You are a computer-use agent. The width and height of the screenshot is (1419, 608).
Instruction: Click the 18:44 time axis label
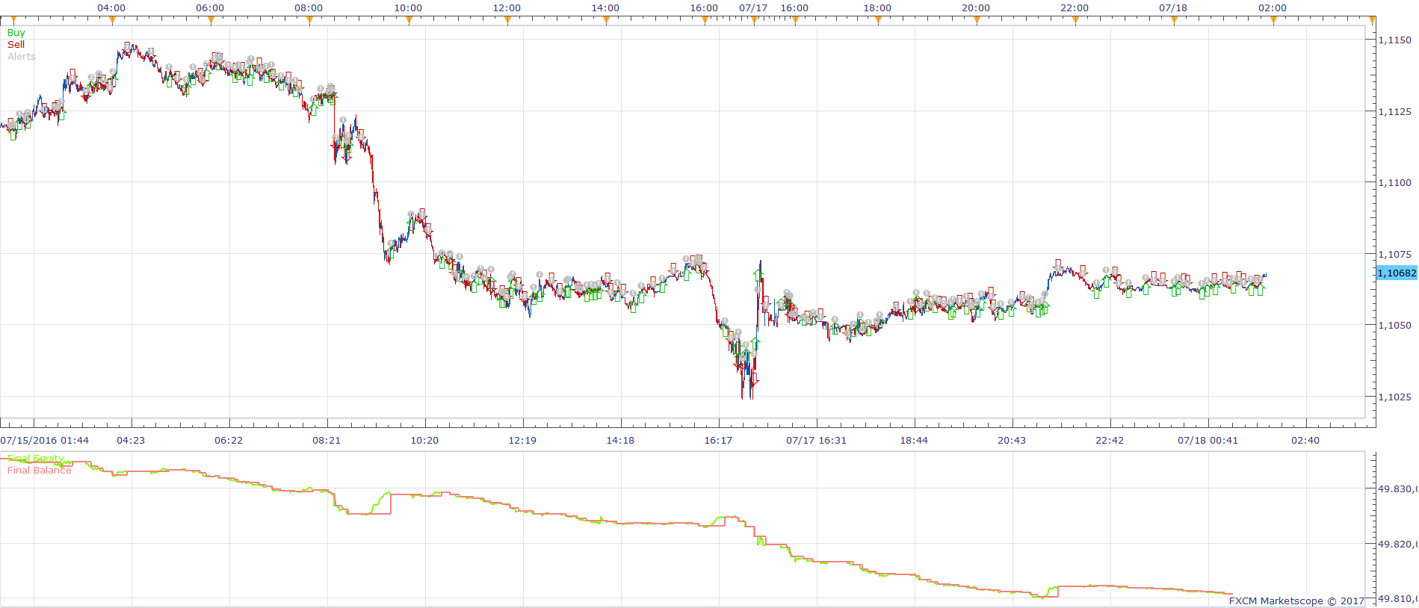[x=914, y=441]
